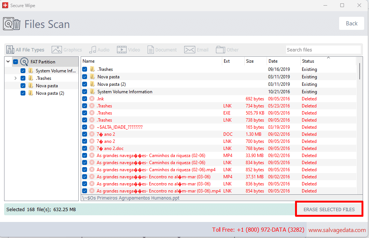
Task: Filter by All File Types icon
Action: pos(10,50)
